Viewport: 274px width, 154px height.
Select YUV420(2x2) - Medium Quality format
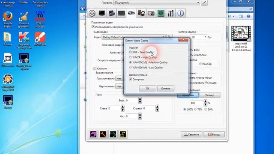[x=130, y=62]
